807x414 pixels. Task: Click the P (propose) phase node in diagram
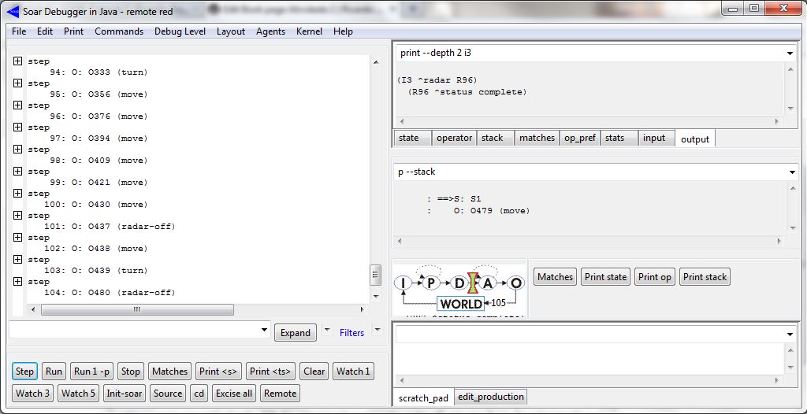[x=430, y=283]
